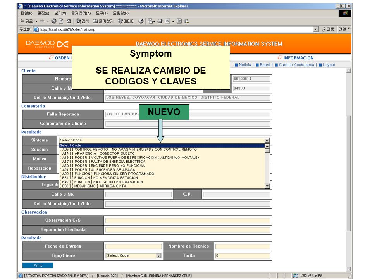Click the Refresh page icon
This screenshot has width=372, height=279.
pos(61,21)
